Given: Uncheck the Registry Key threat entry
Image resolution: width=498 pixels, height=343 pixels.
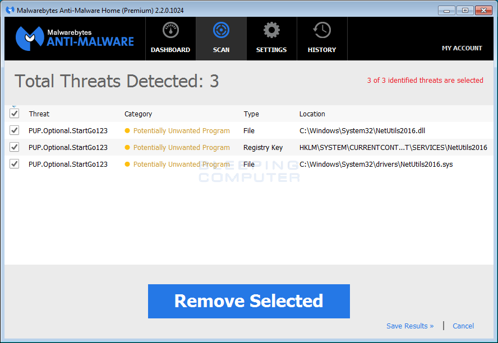Looking at the screenshot, I should [x=14, y=147].
